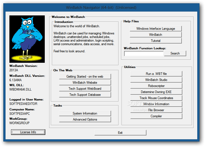205x147 pixels.
Task: Select the SOFTPEDIAPC computer name
Action: [20, 114]
